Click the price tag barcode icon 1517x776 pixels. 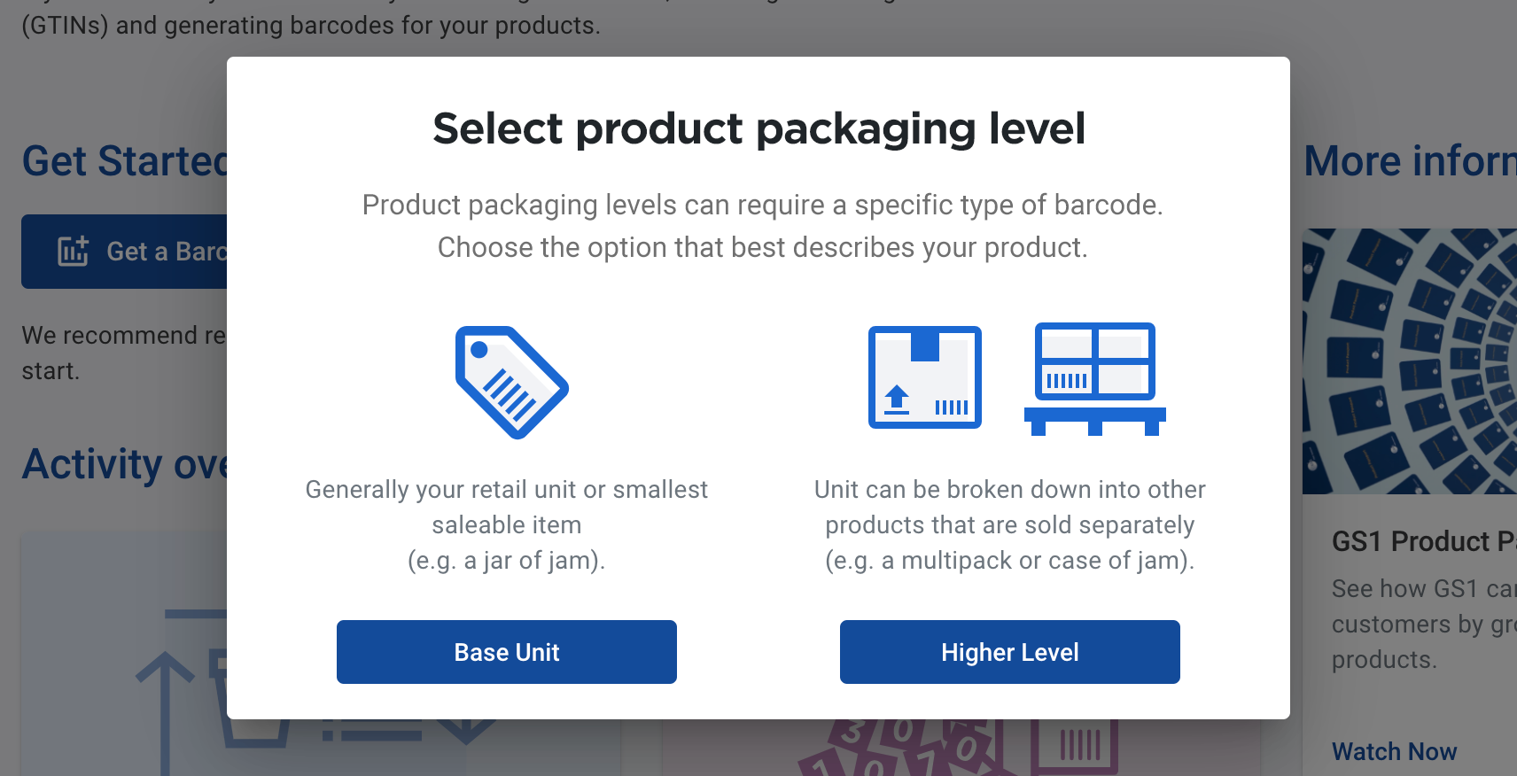(511, 383)
